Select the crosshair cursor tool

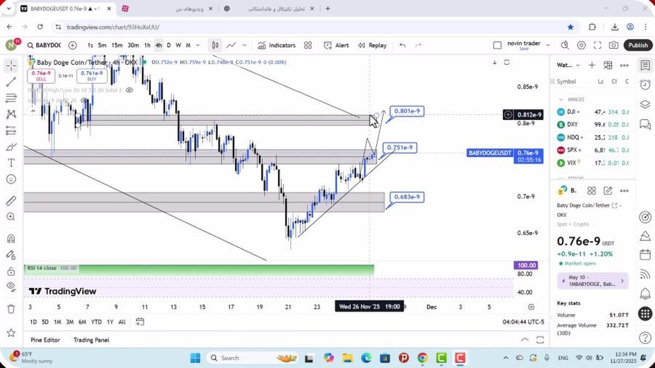pos(11,66)
